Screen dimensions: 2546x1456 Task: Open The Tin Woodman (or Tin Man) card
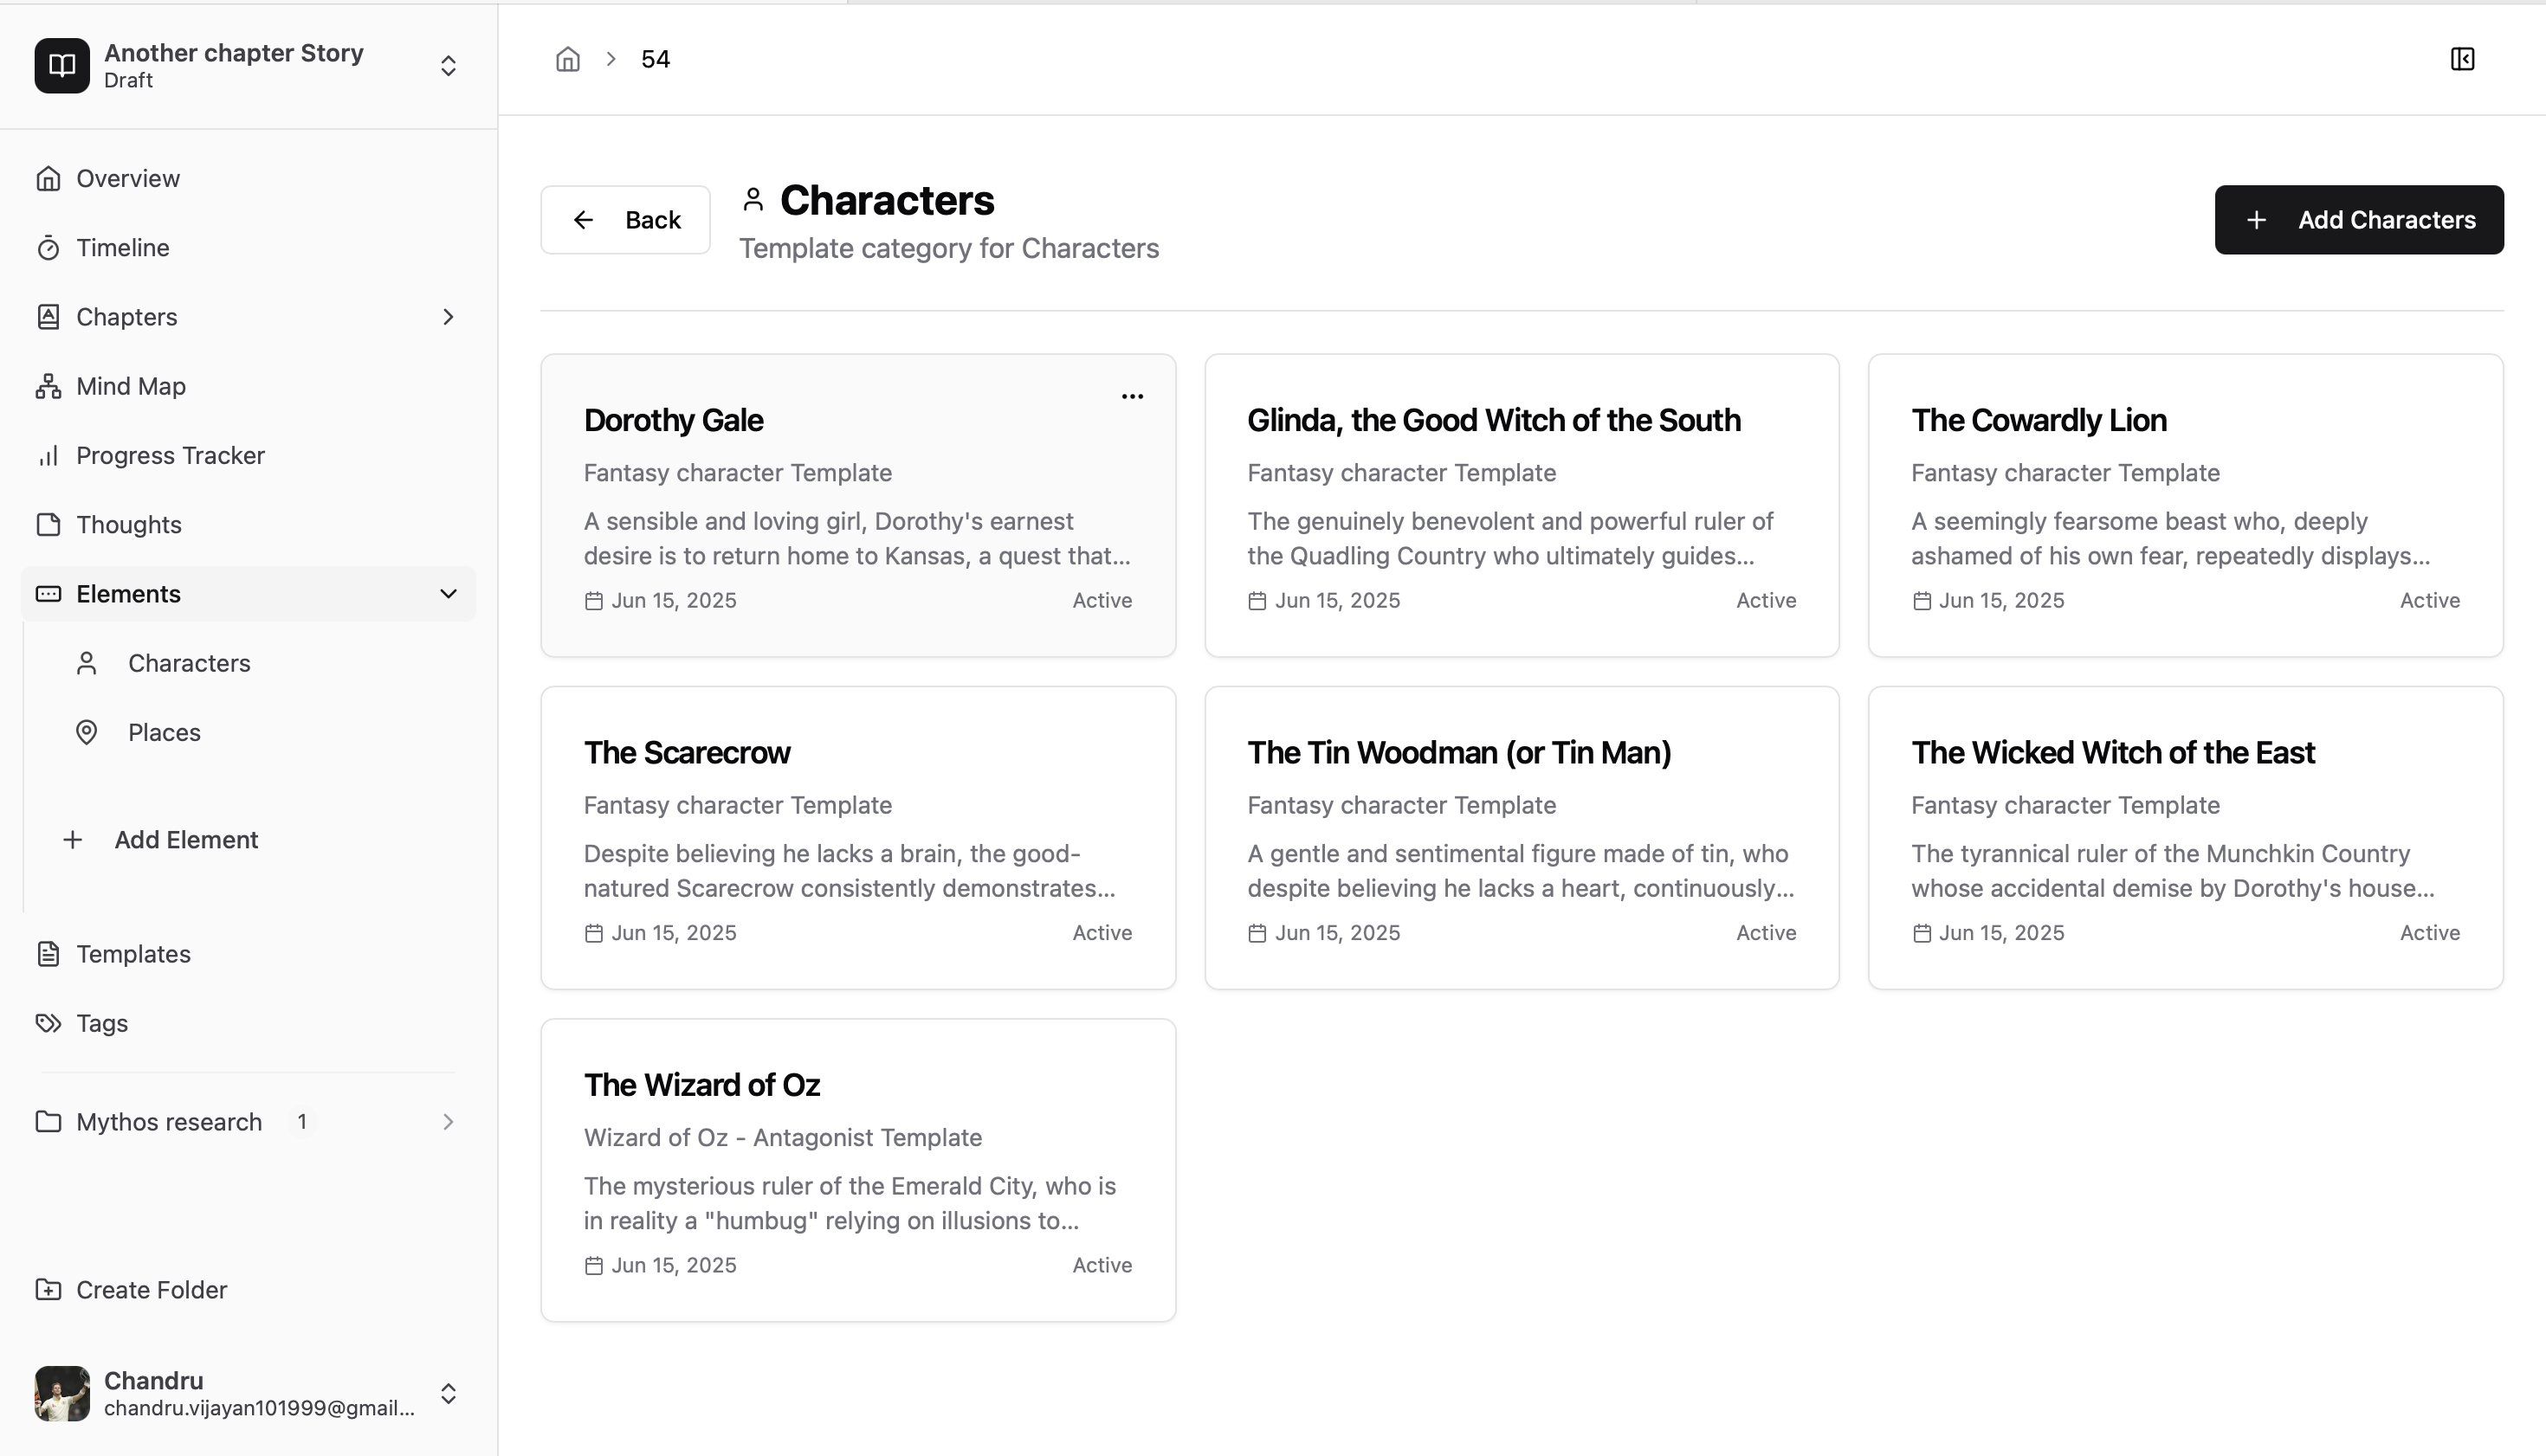click(x=1522, y=838)
